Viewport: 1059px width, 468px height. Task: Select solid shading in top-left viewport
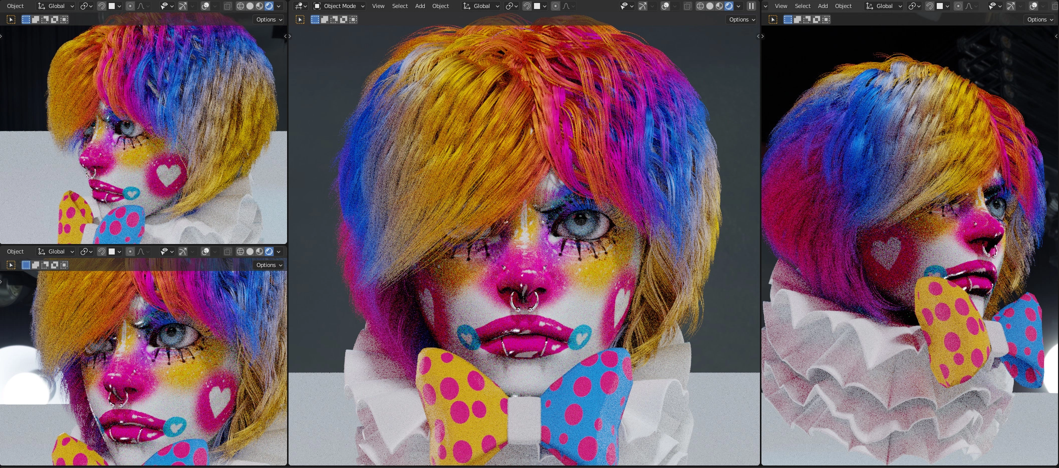[250, 6]
